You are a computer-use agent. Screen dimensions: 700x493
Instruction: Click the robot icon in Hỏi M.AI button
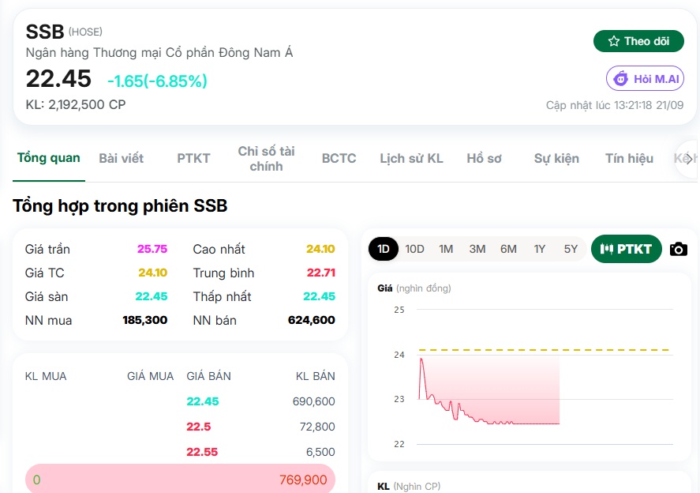click(x=620, y=79)
